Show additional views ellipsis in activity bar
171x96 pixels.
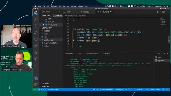pos(36,65)
